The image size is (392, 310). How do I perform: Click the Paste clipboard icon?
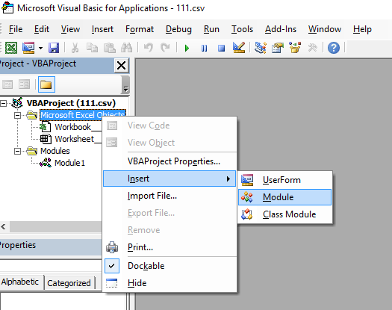coord(109,48)
